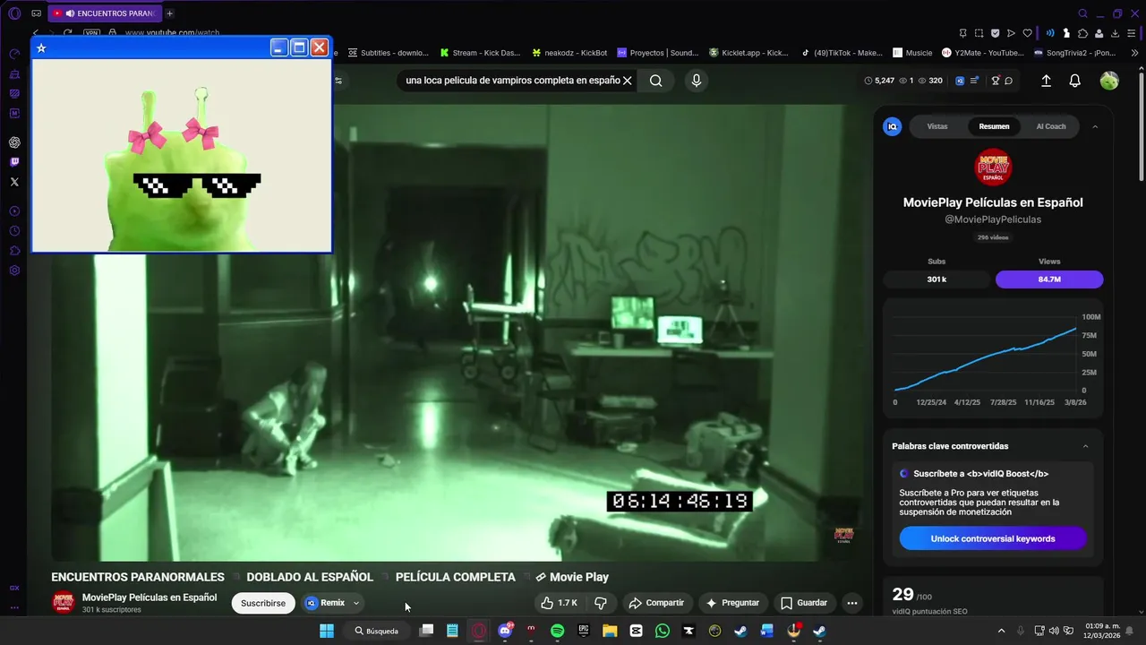1146x645 pixels.
Task: Click the MoviePlay channel logo in vidIQ panel
Action: pyautogui.click(x=993, y=168)
